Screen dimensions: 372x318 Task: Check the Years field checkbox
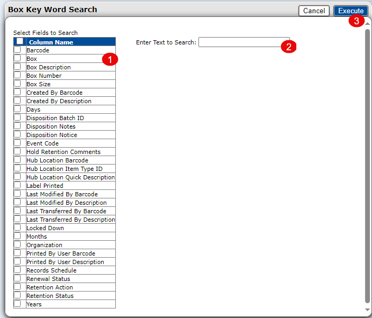point(17,304)
